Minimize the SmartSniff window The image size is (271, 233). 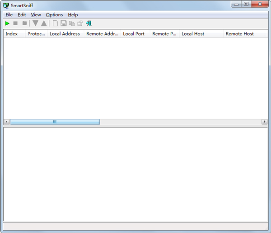236,4
